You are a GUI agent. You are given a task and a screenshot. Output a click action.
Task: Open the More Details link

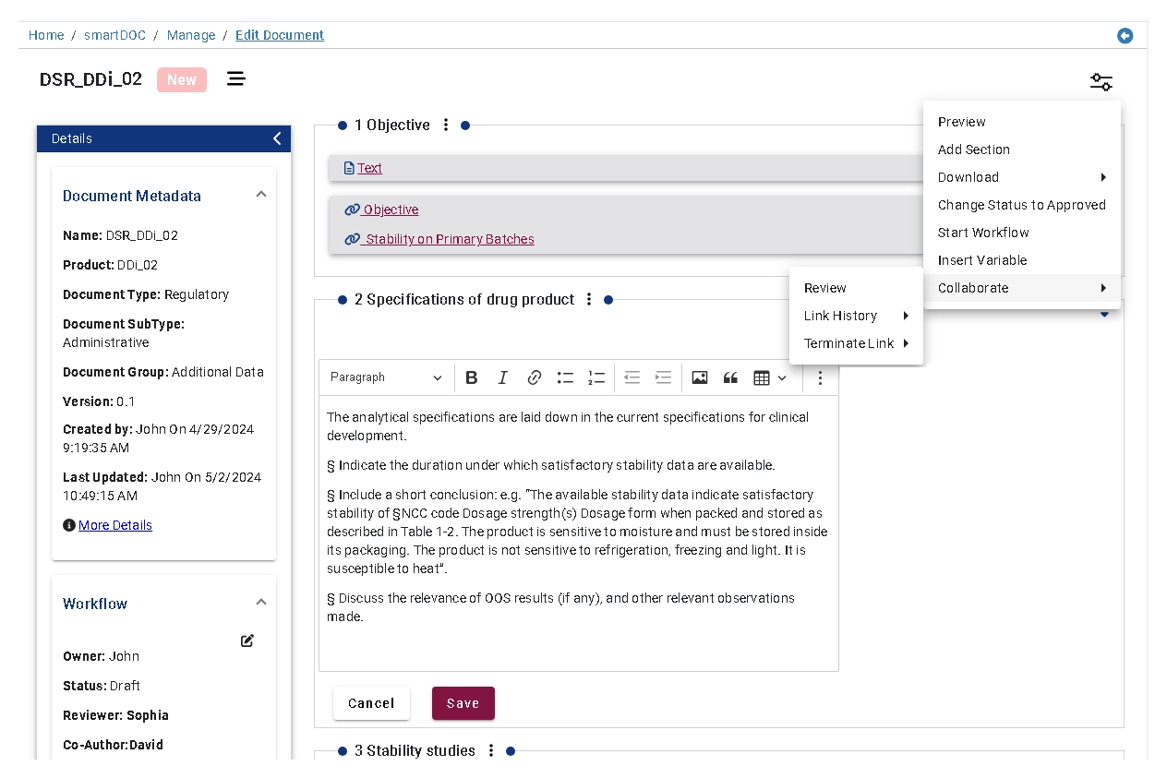tap(115, 525)
